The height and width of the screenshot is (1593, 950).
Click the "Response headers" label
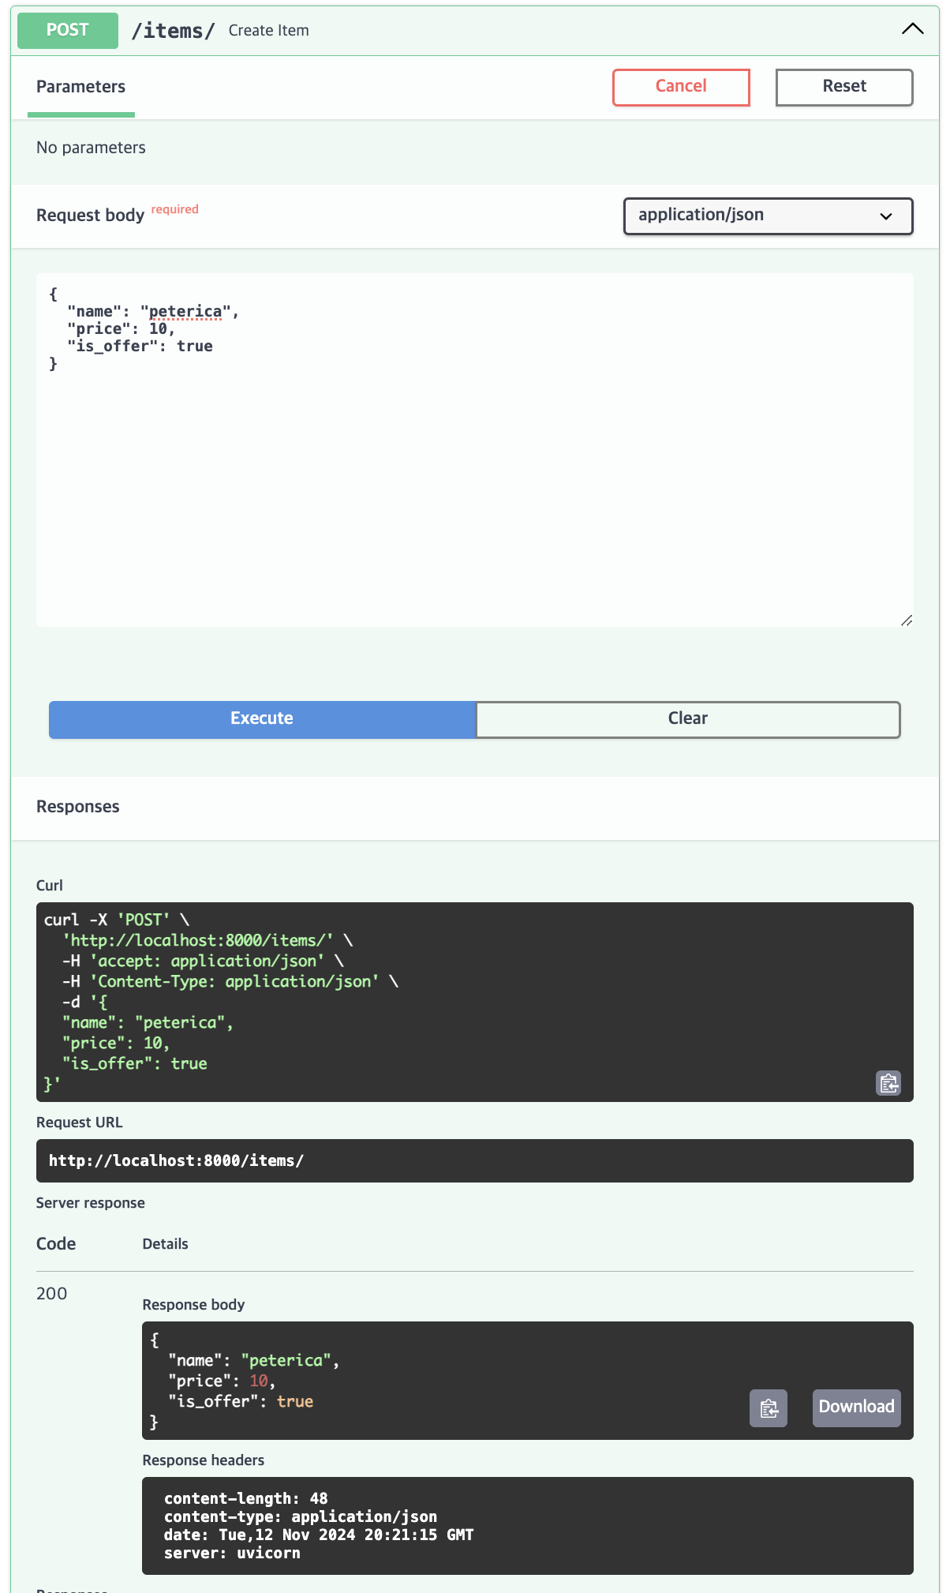[204, 1460]
